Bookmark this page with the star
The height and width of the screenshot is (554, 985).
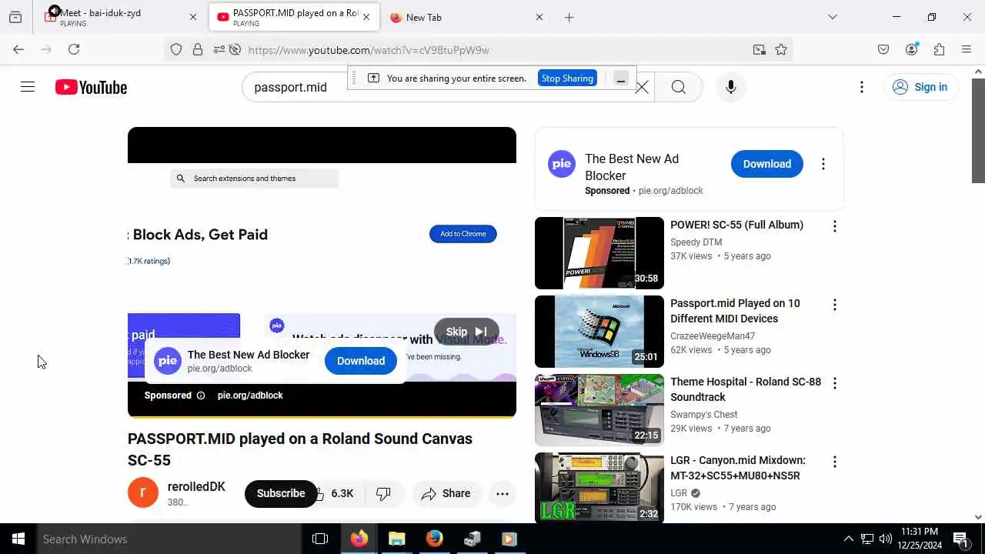pyautogui.click(x=781, y=49)
